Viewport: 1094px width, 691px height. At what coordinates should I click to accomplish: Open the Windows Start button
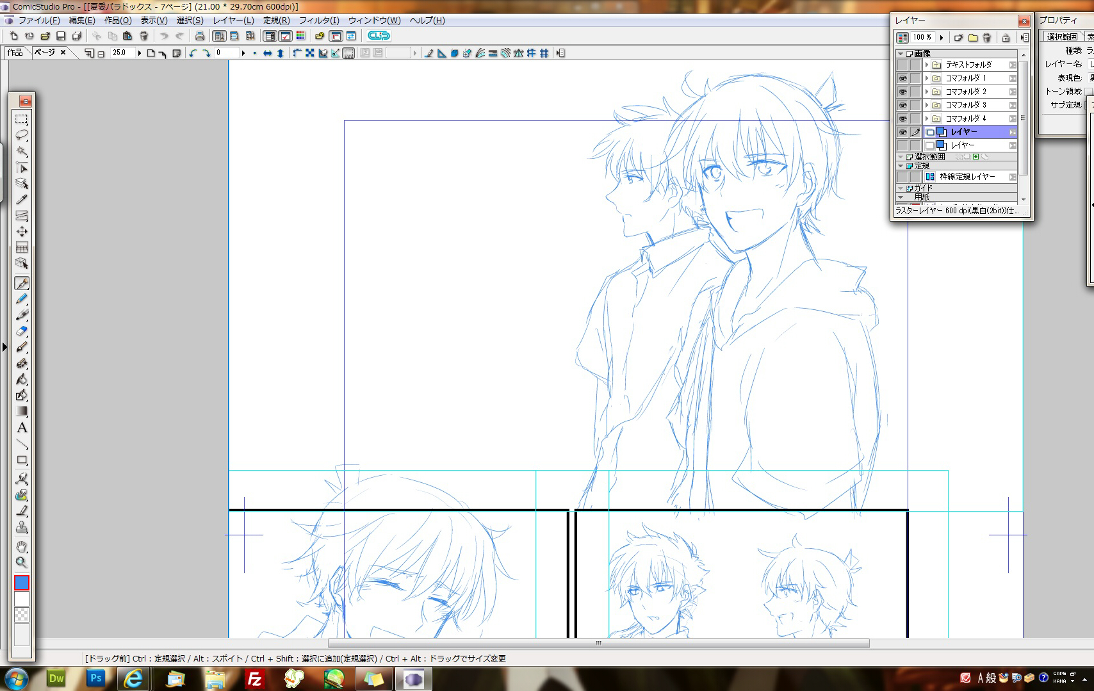point(16,679)
